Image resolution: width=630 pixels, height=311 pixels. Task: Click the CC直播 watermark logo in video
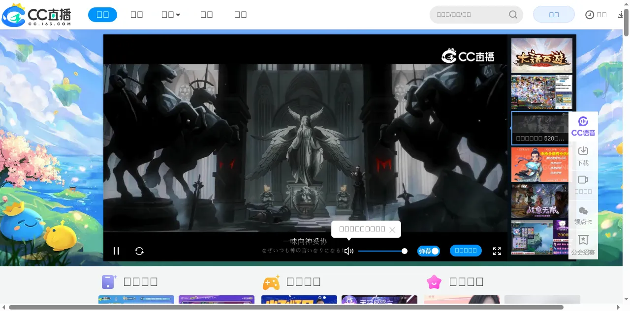pos(468,56)
